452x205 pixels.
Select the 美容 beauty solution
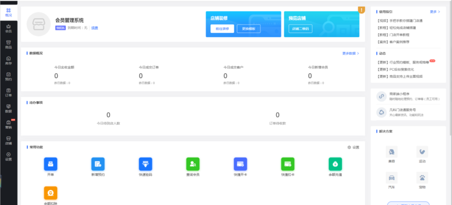click(392, 155)
